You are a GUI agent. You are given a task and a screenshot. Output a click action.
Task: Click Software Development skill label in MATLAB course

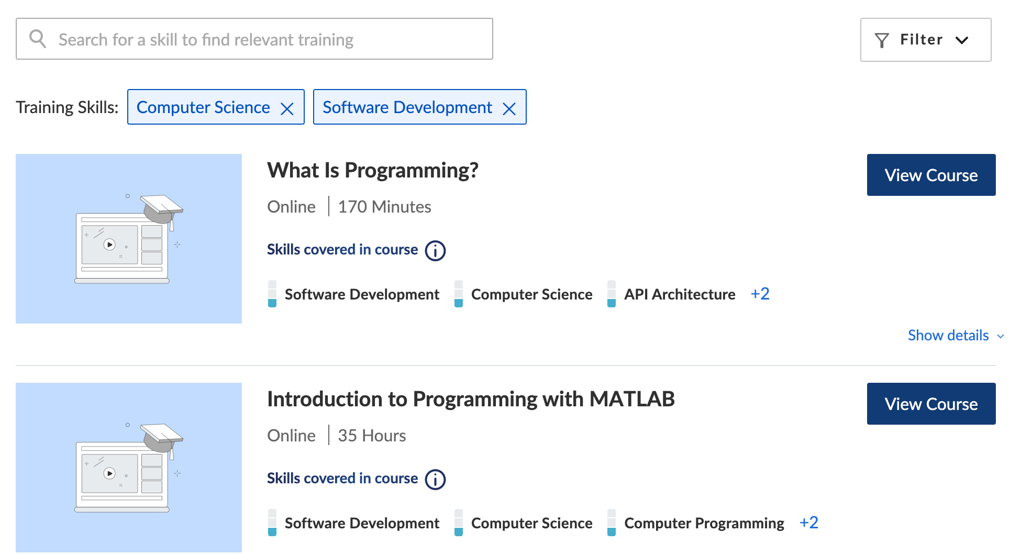point(362,523)
